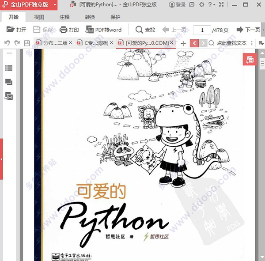Open the feedback message icon
The width and height of the screenshot is (265, 261).
192,4
